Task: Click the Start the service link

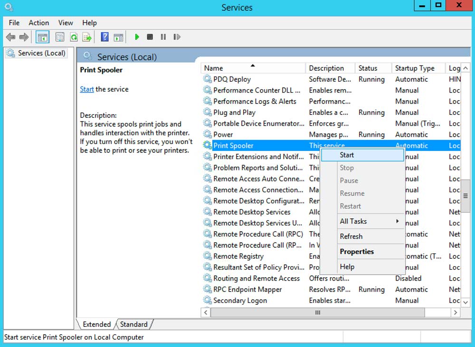Action: point(86,89)
